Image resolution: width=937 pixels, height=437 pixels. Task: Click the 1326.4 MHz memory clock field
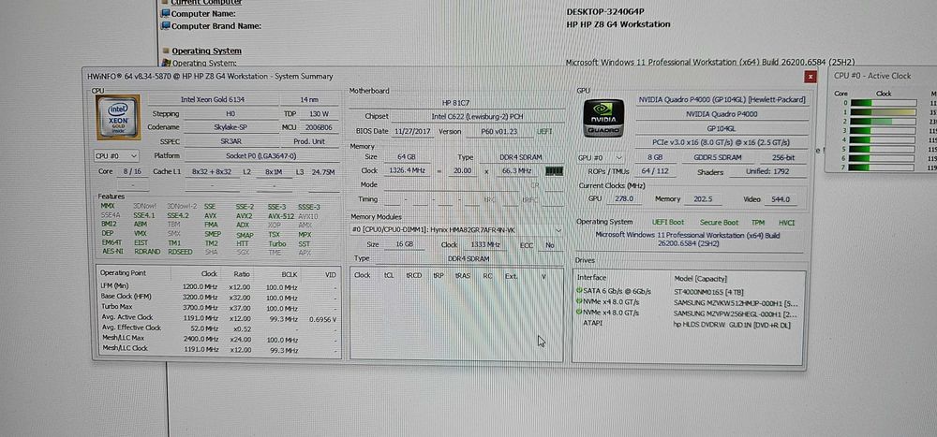407,170
